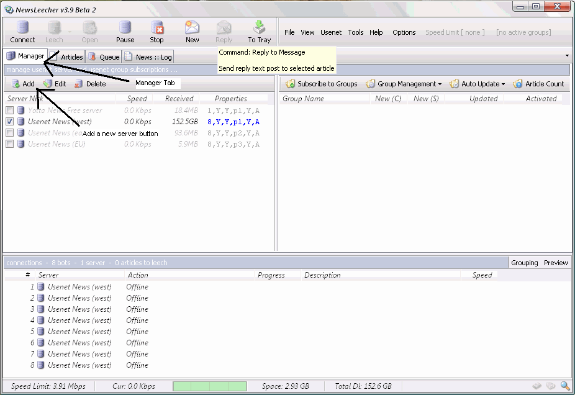This screenshot has height=395, width=575.
Task: Click Space 2.93 GB status entry
Action: (285, 386)
